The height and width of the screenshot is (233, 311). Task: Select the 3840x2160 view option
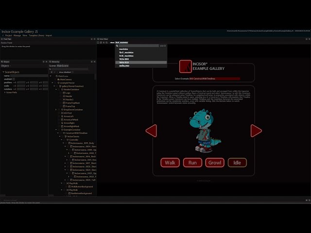point(141,66)
